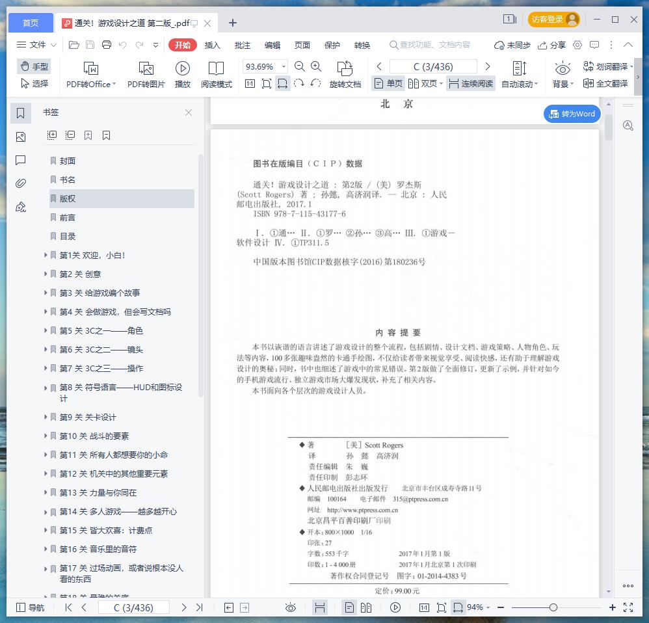The height and width of the screenshot is (623, 649).
Task: Expand all bookmarks icon
Action: [52, 135]
